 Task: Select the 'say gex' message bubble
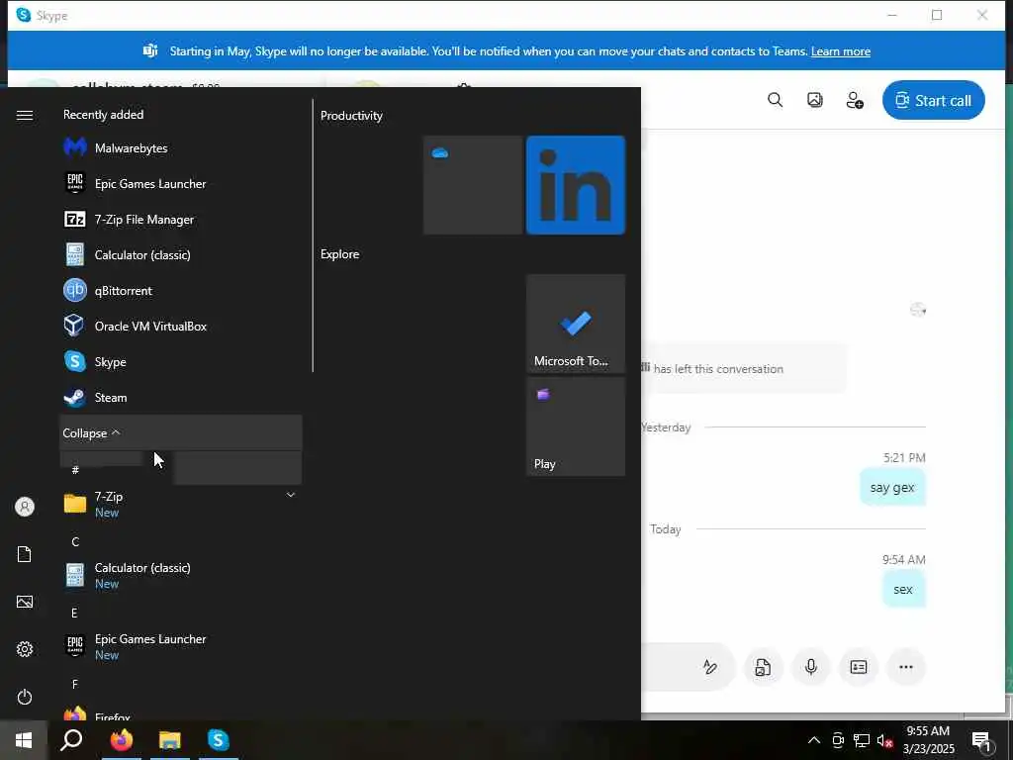(892, 488)
